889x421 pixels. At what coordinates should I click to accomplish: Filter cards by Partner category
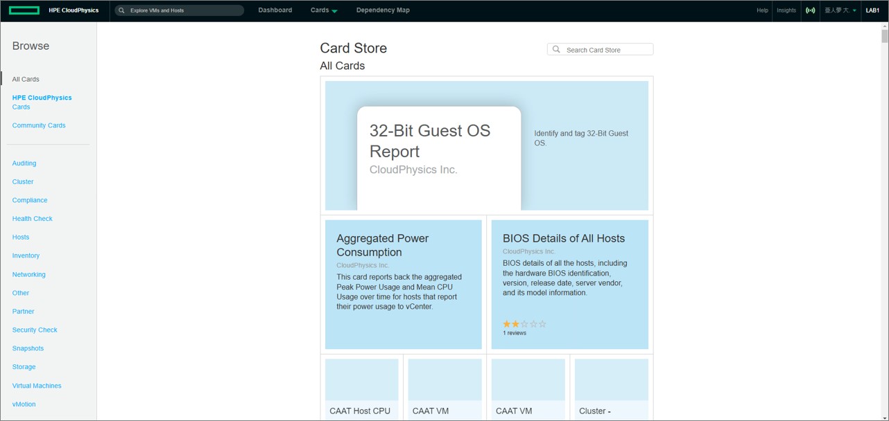[x=23, y=312]
